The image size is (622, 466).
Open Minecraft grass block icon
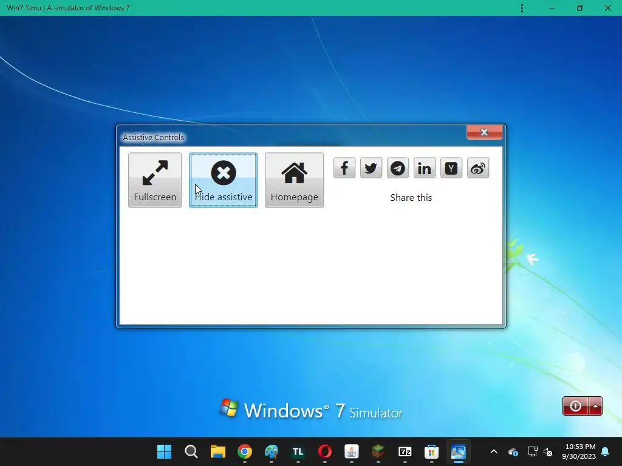click(x=378, y=451)
